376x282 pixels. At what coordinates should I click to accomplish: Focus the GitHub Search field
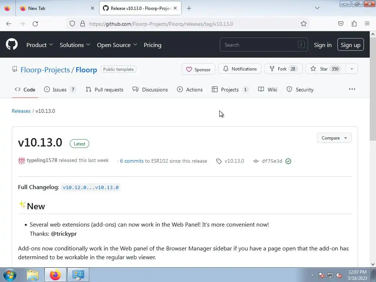pyautogui.click(x=264, y=44)
